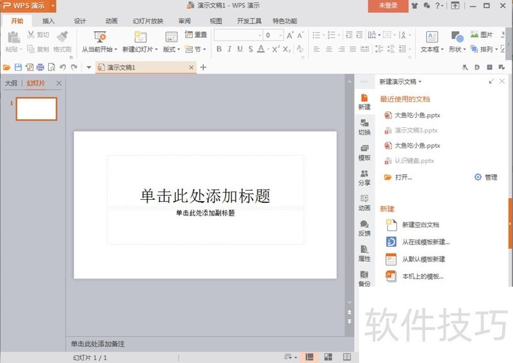Toggle Strikethrough formatting
513x363 pixels.
tap(250, 49)
